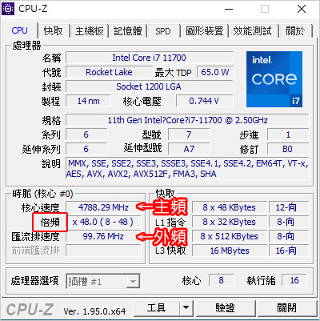The height and width of the screenshot is (321, 320).
Task: Open the 效能測試 tab
Action: pos(252,31)
